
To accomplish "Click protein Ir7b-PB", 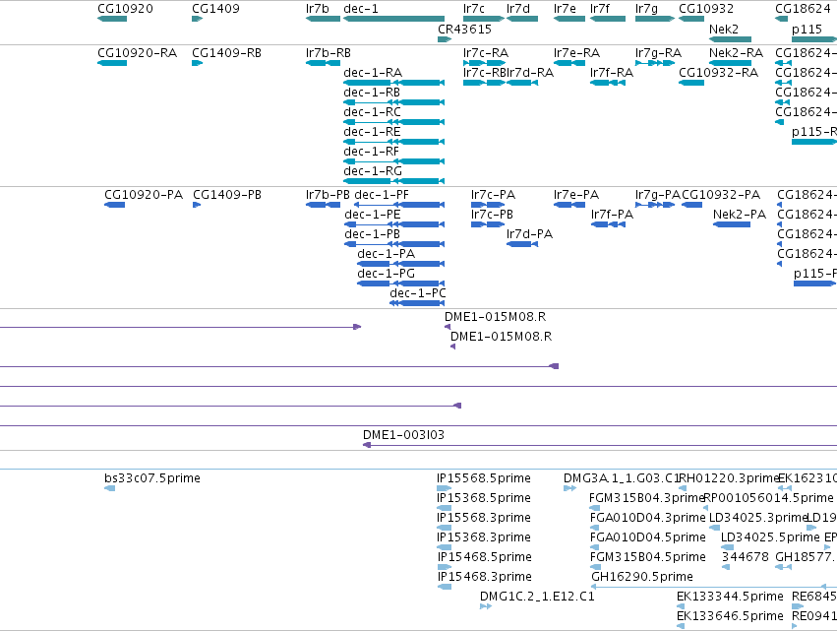I will [x=323, y=205].
